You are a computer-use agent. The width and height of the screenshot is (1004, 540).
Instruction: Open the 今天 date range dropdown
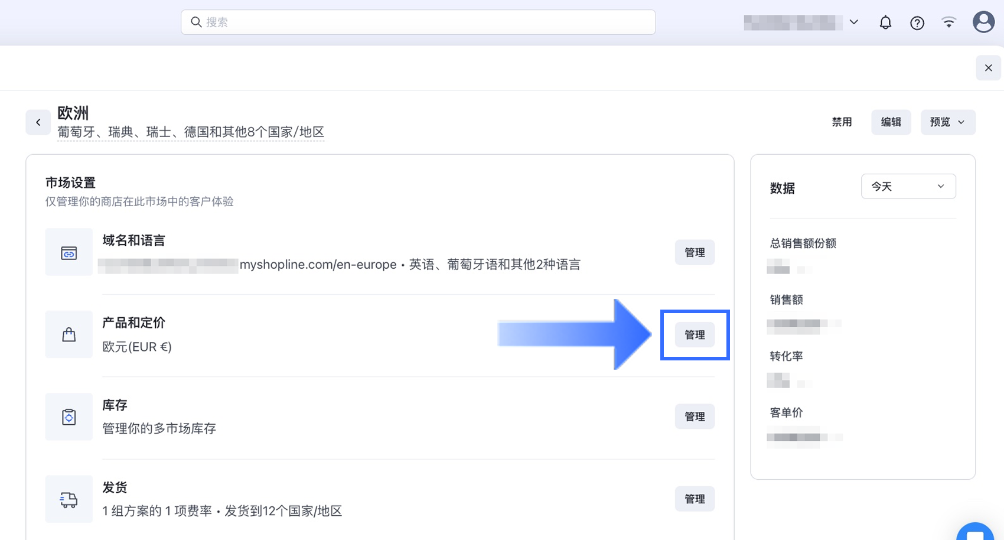tap(908, 187)
